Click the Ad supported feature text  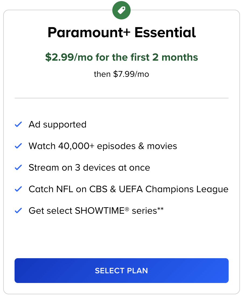(57, 124)
